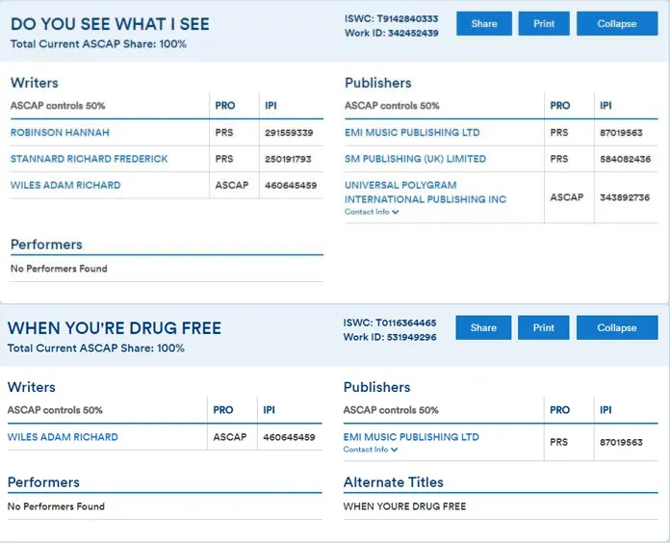
Task: Select Work ID 531949296 text
Action: click(x=390, y=337)
